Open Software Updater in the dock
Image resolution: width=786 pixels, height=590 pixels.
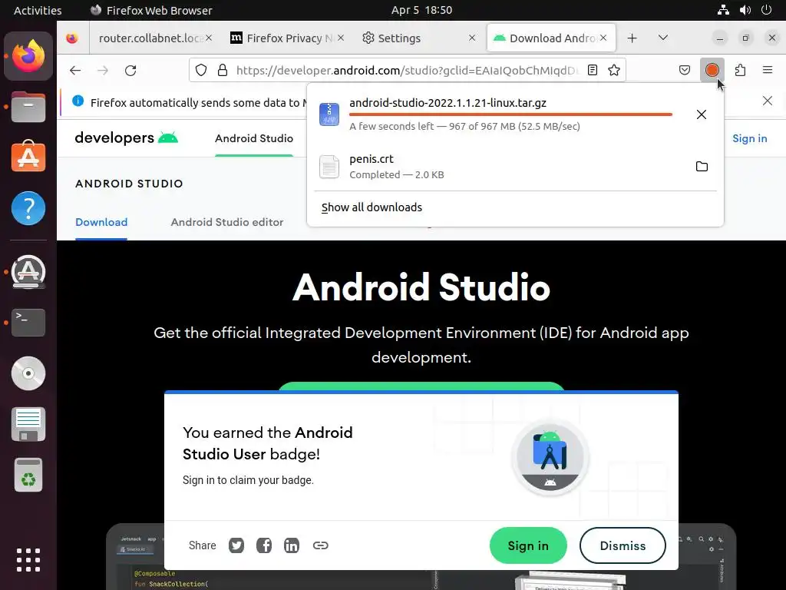28,272
